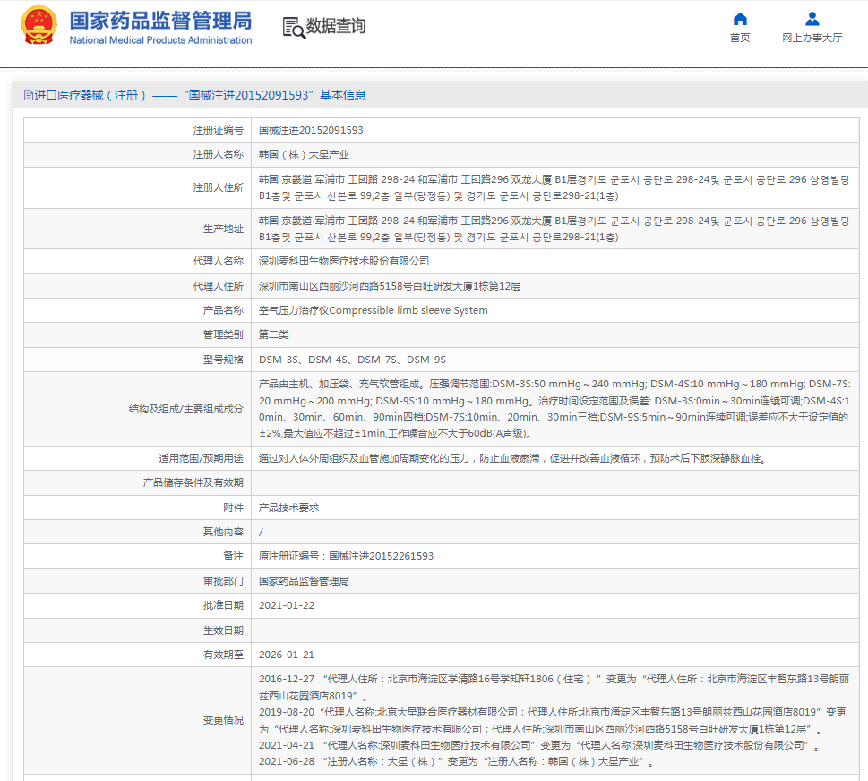Click agent name 深圳麦科田生物医疗技术股份有限公司
Screen dimensions: 868x781
(344, 261)
